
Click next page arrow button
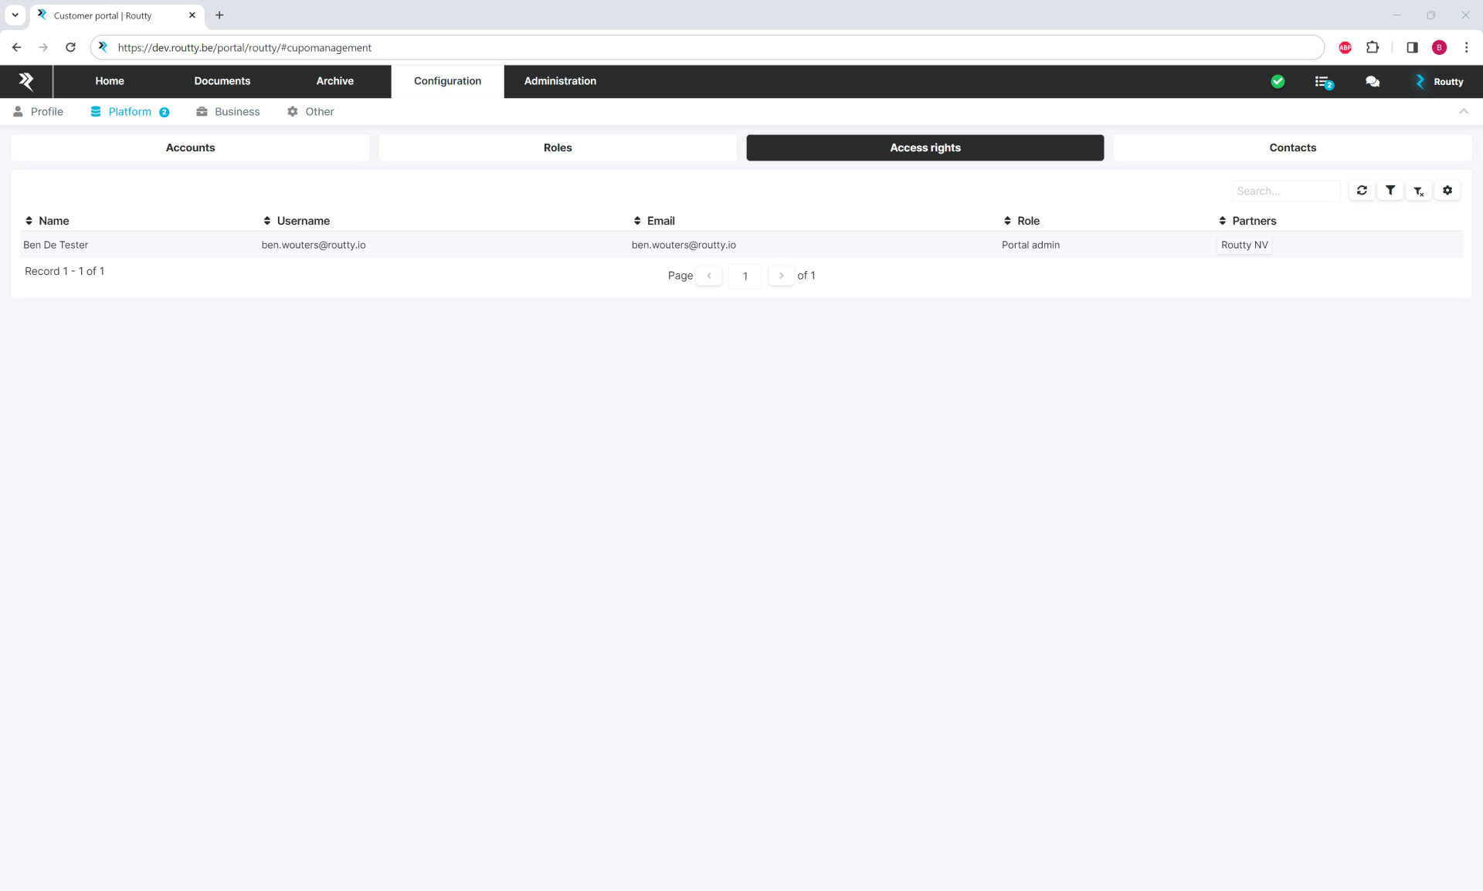[781, 276]
